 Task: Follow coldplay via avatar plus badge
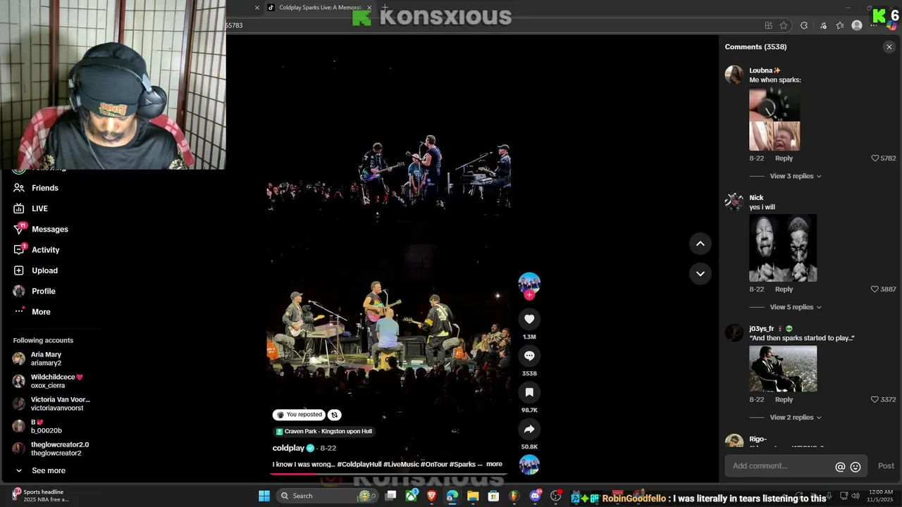point(529,294)
